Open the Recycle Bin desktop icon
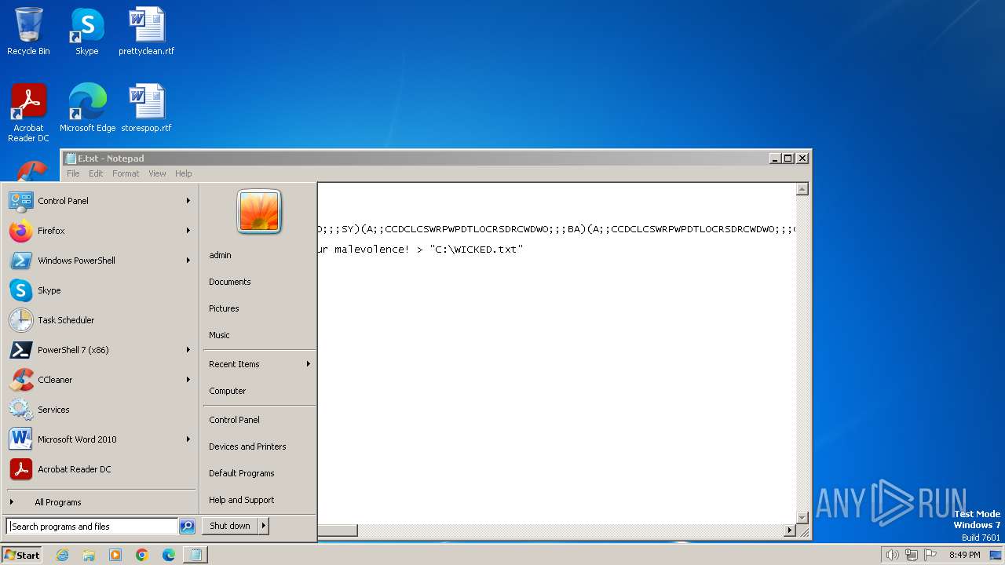Image resolution: width=1005 pixels, height=565 pixels. 28,31
